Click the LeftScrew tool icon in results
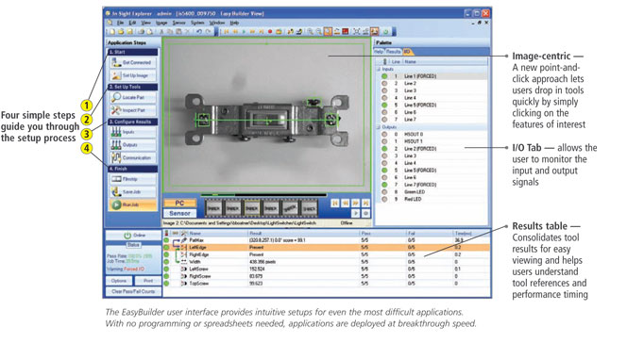The width and height of the screenshot is (627, 343). click(x=184, y=269)
